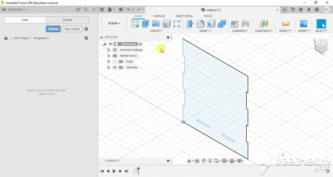This screenshot has height=177, width=333.
Task: Open the ASSEMBLE dropdown menu
Action: [x=240, y=31]
